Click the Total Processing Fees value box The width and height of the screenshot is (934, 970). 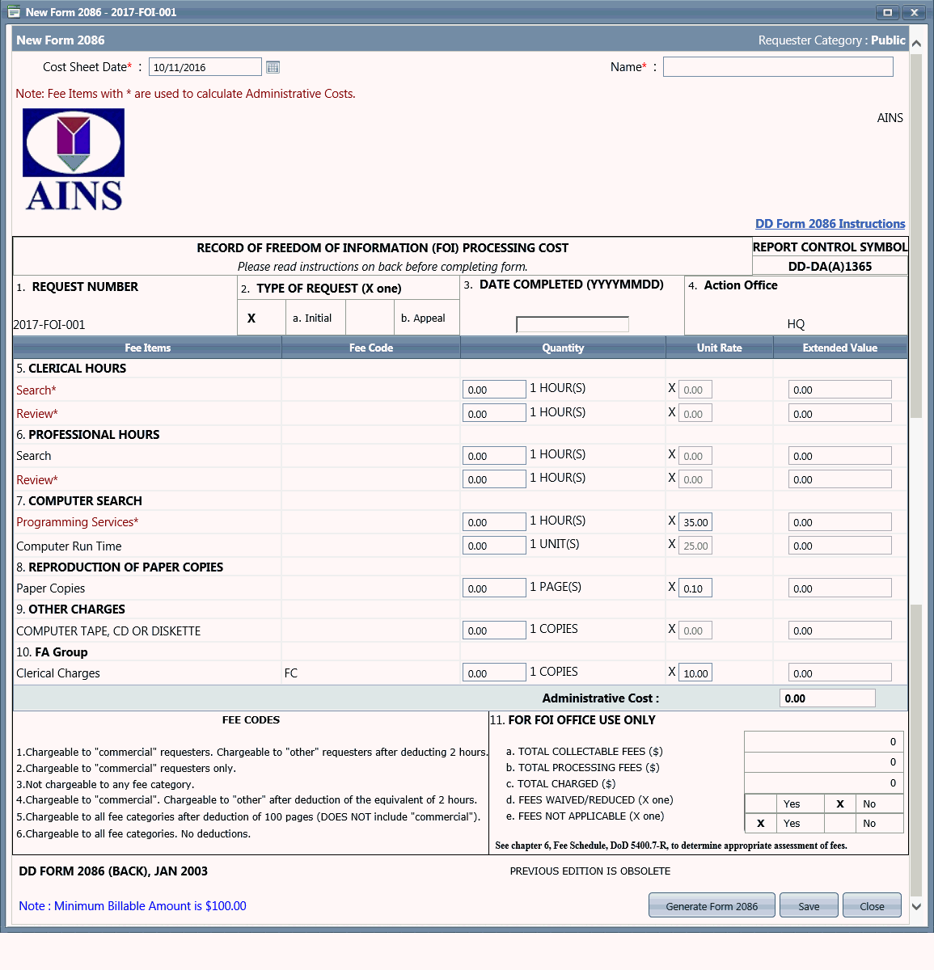(826, 761)
